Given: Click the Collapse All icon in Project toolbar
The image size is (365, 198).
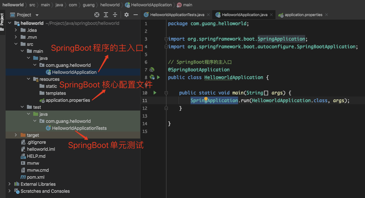Looking at the screenshot, I should pos(115,15).
